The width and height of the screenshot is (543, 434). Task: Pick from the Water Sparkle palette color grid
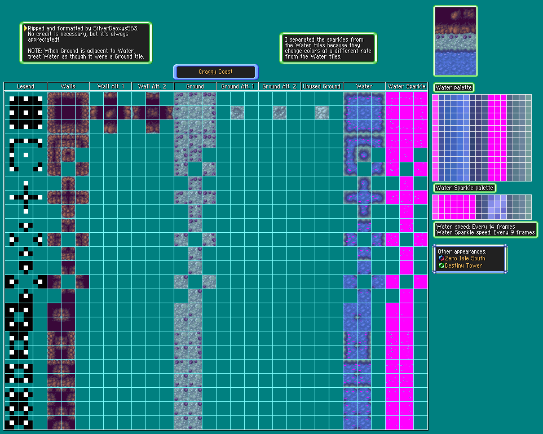point(482,207)
